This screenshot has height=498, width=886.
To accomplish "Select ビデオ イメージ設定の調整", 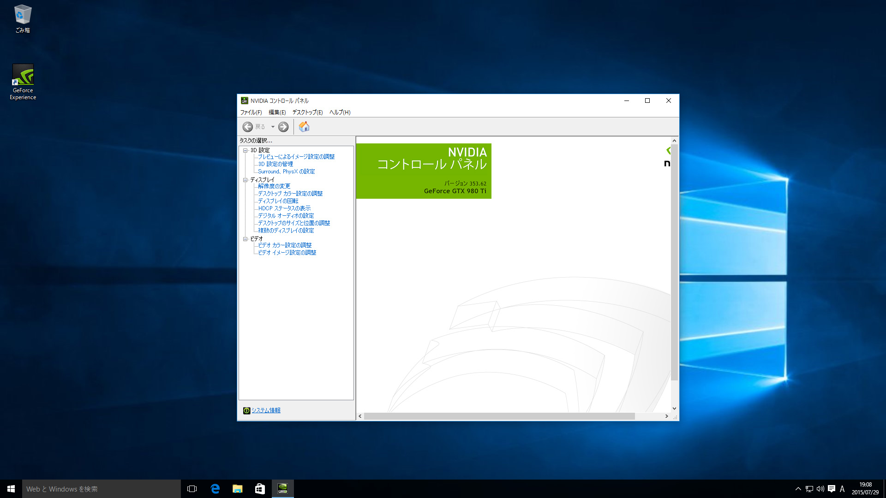I will click(x=287, y=253).
